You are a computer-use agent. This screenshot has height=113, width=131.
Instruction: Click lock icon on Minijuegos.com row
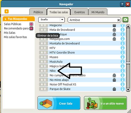(x=114, y=39)
